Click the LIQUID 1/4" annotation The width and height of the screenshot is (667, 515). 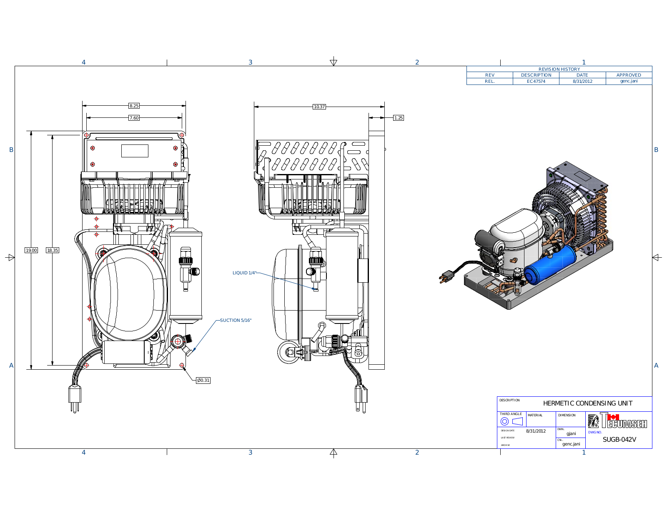(x=245, y=273)
